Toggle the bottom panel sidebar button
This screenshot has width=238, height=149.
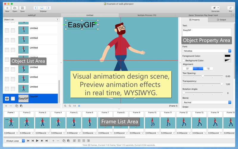pyautogui.click(x=42, y=8)
